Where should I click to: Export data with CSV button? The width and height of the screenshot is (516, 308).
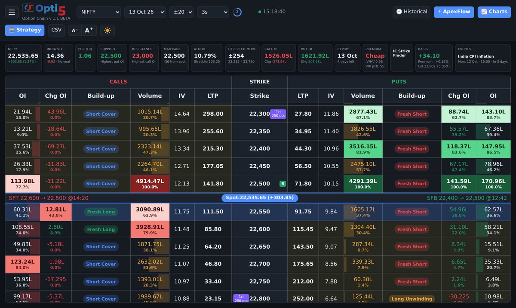point(56,30)
